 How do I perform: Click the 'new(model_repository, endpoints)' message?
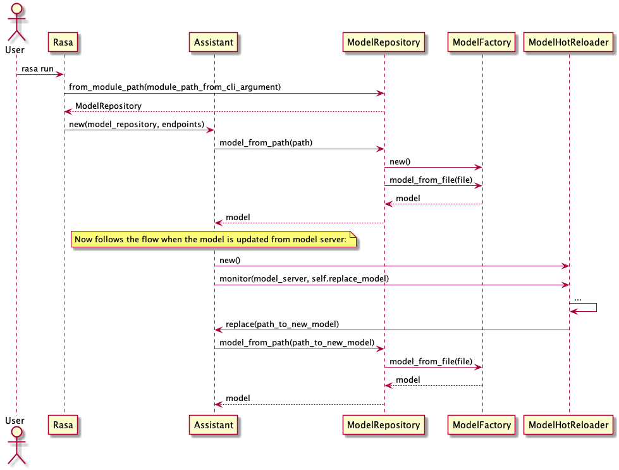point(137,125)
